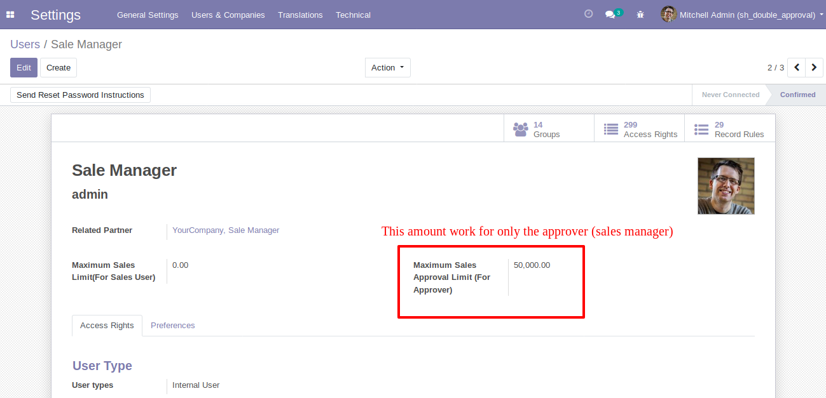Image resolution: width=826 pixels, height=398 pixels.
Task: Switch to the Preferences tab
Action: pyautogui.click(x=172, y=326)
